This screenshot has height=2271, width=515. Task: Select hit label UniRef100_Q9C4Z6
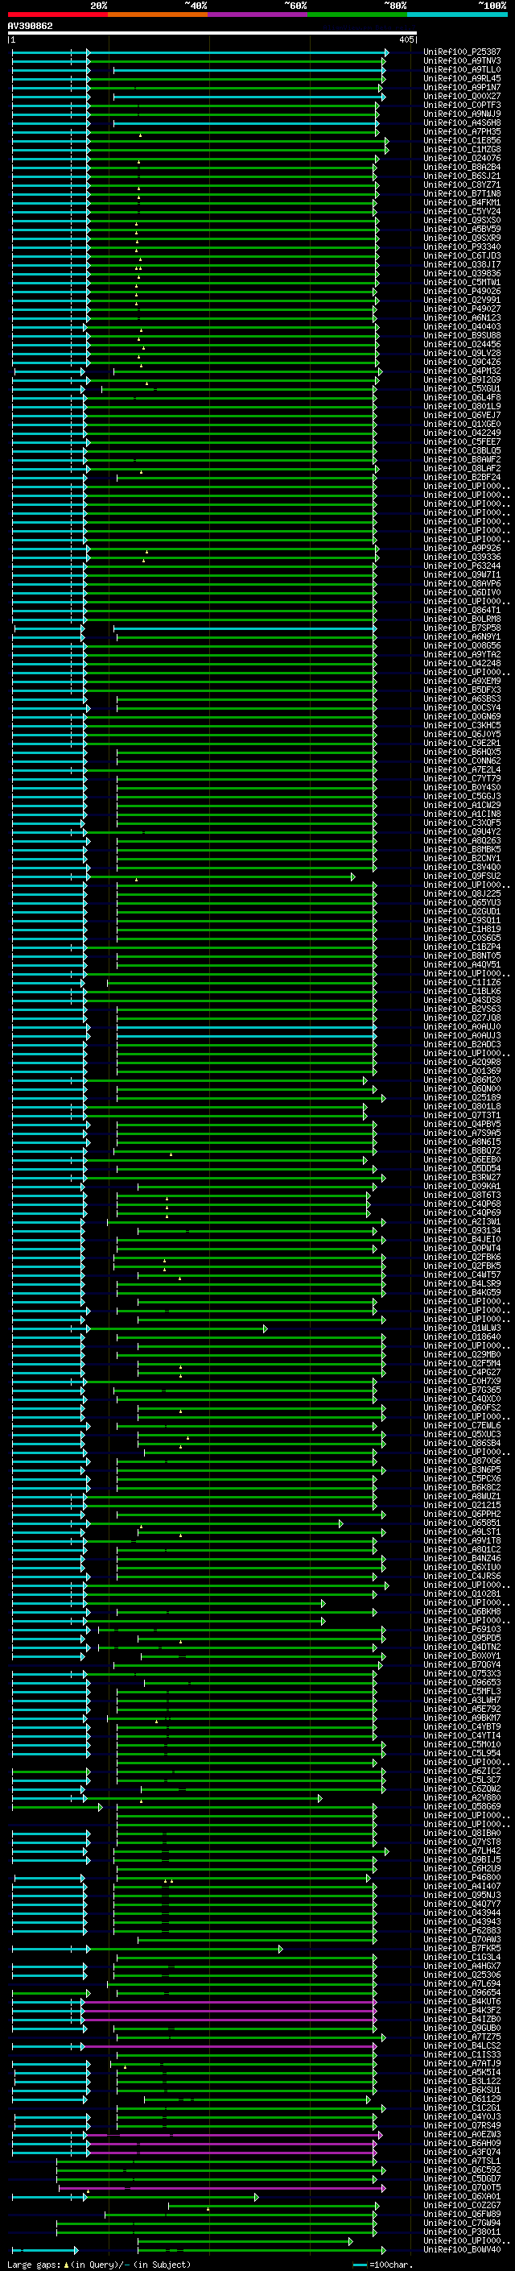click(x=462, y=362)
